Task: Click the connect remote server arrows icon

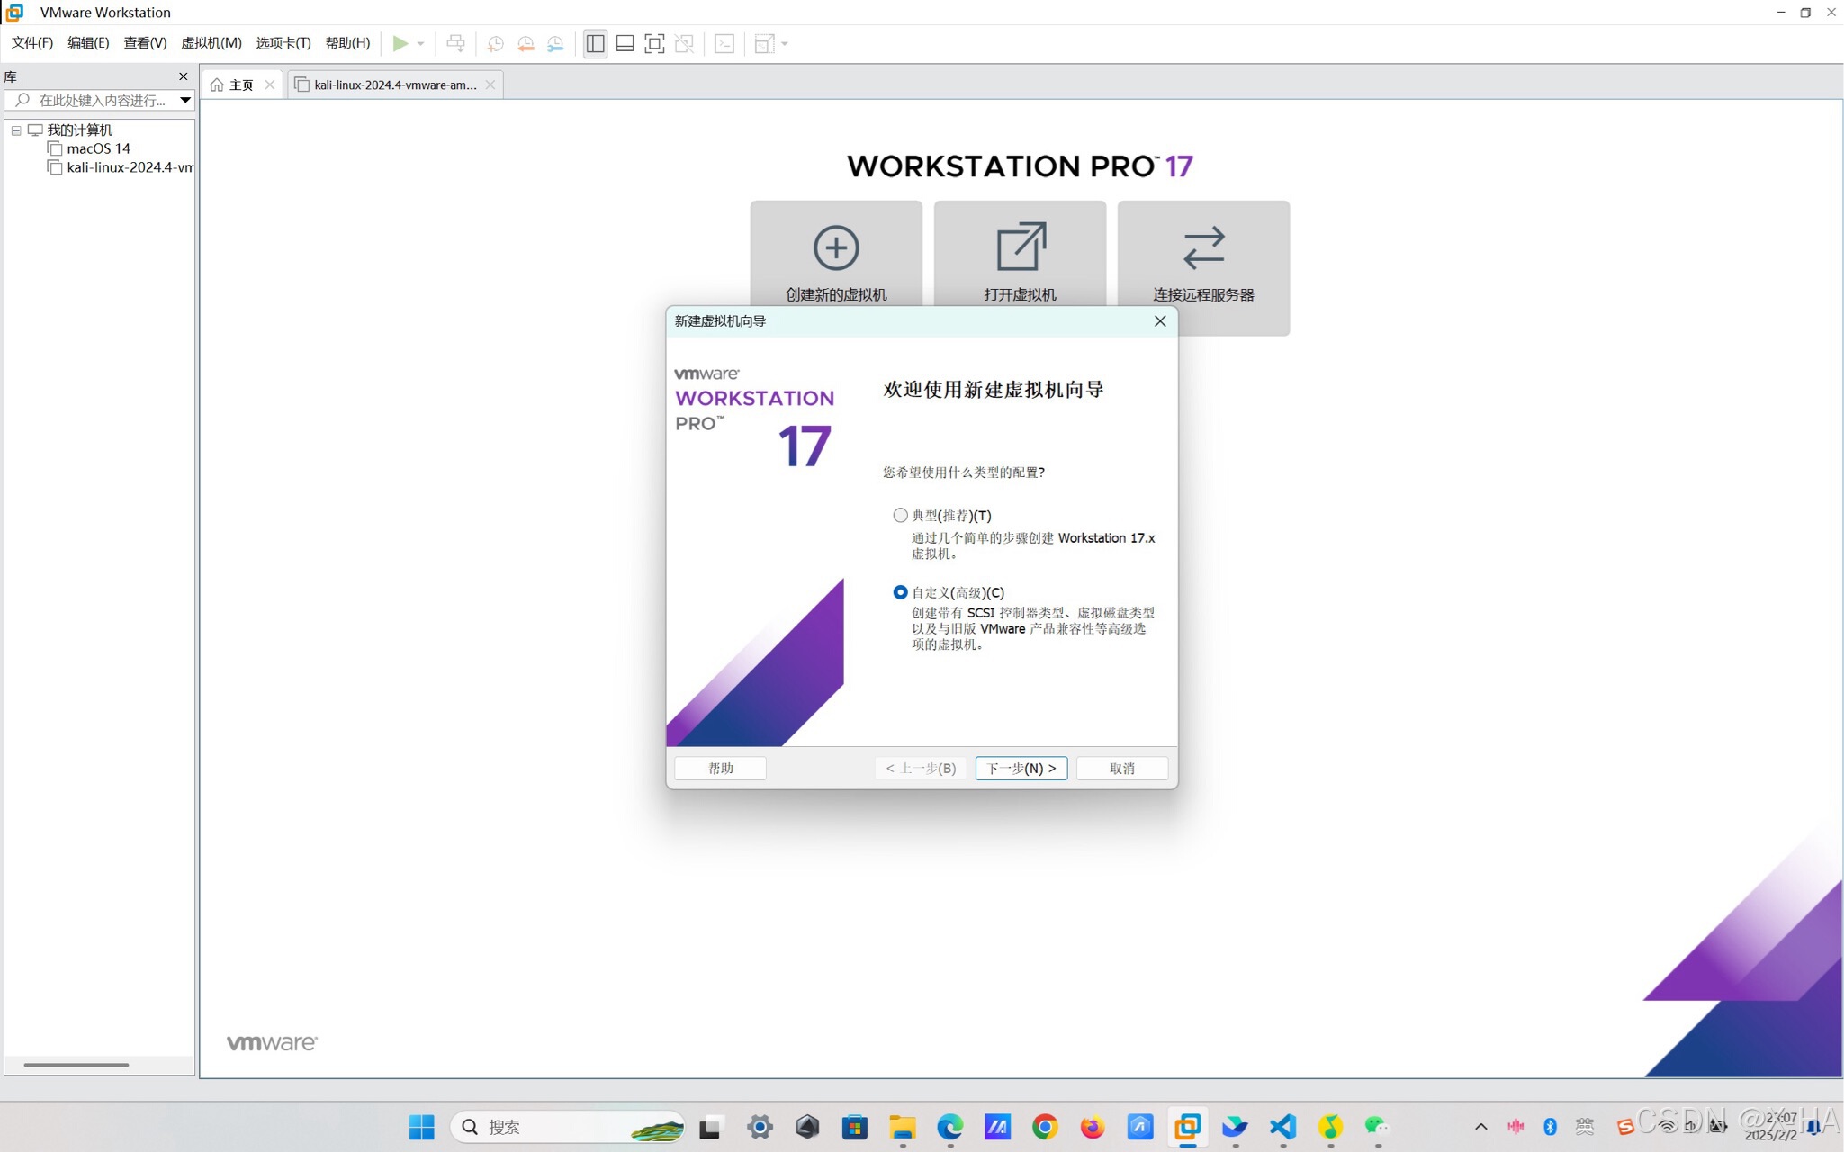Action: pos(1203,247)
